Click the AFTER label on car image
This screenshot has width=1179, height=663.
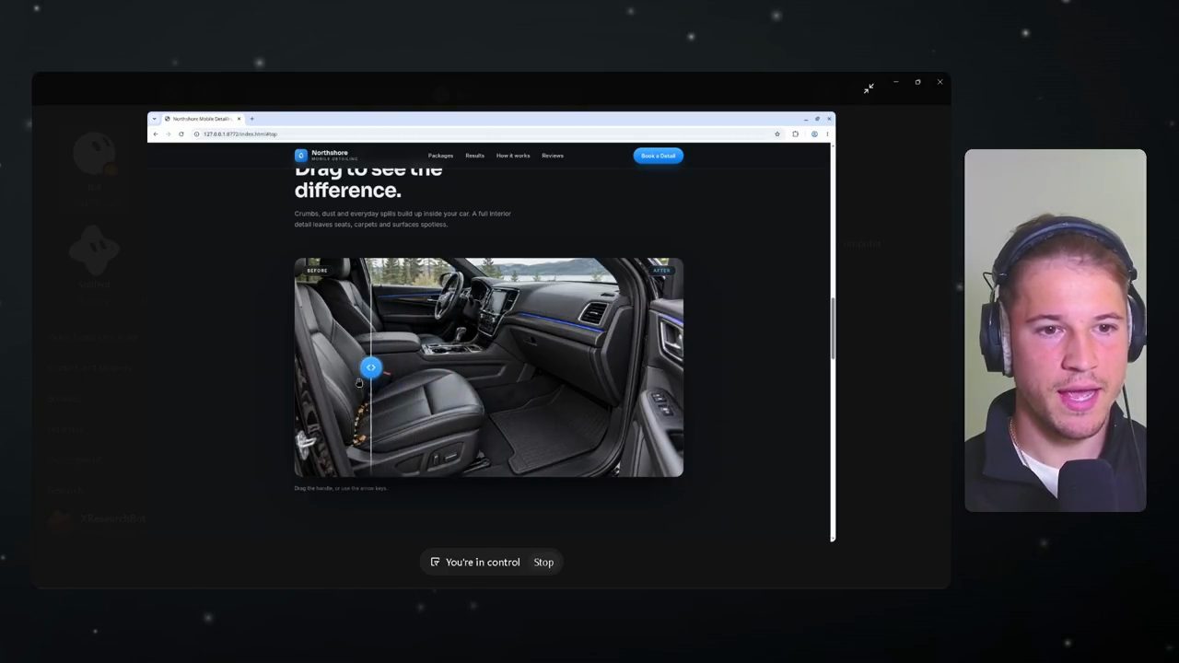click(662, 271)
